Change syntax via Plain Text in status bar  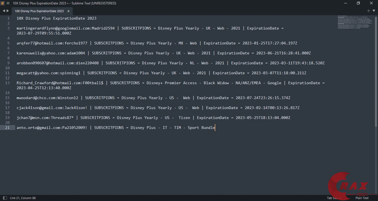click(362, 198)
